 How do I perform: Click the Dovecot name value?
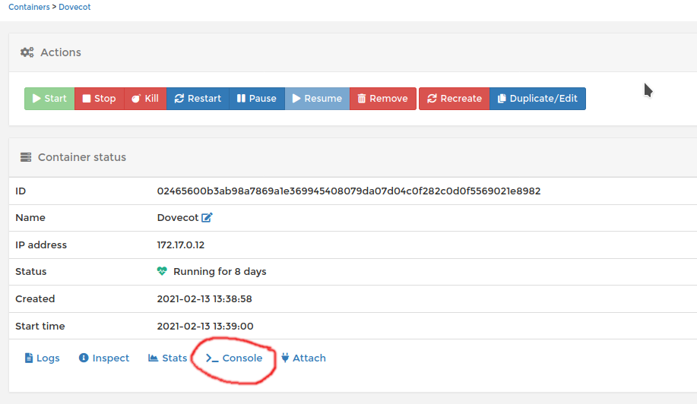177,217
